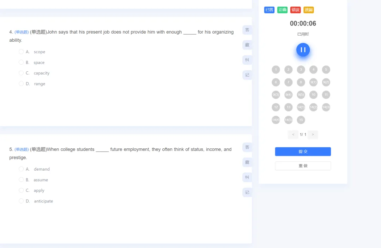Click 单选题 link on question 5
The width and height of the screenshot is (381, 248).
(22, 149)
